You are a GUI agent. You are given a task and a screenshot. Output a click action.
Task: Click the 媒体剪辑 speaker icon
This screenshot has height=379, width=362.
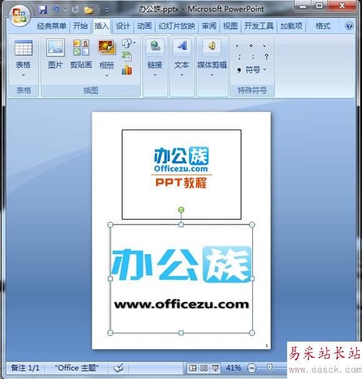[x=212, y=46]
